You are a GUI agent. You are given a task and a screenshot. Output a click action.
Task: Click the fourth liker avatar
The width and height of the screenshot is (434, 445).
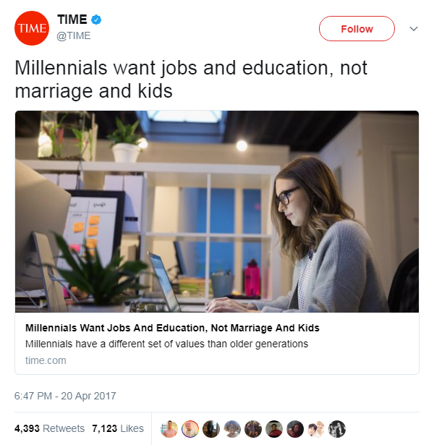[x=232, y=429]
